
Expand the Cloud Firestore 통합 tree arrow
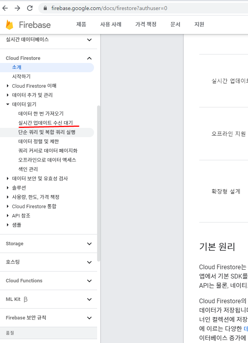pos(8,206)
